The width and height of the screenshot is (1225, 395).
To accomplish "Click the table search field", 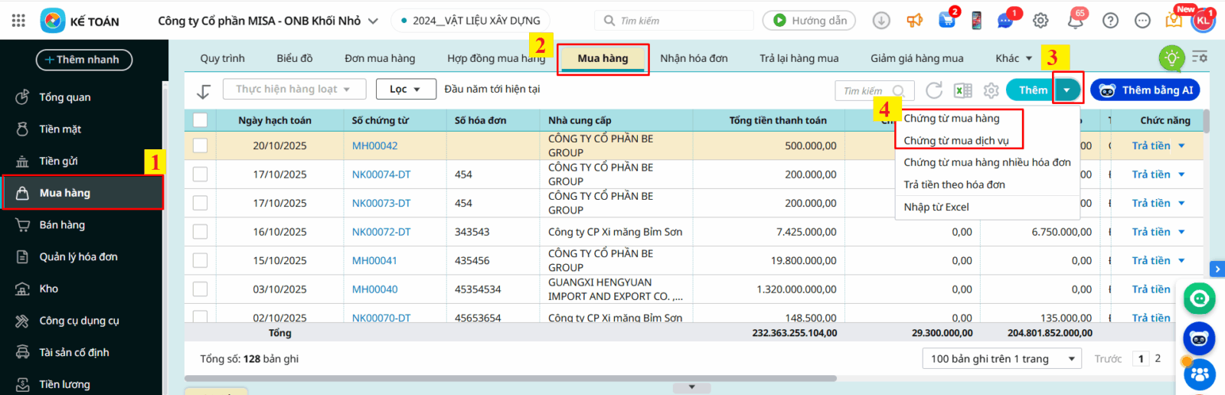I will 867,91.
